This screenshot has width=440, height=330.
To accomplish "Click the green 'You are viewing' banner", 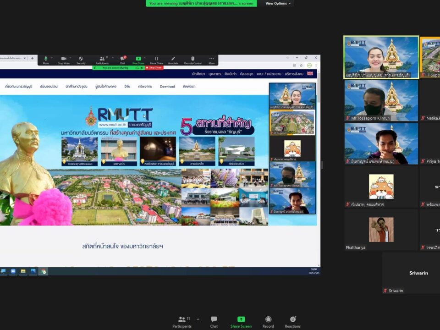I will [x=201, y=3].
